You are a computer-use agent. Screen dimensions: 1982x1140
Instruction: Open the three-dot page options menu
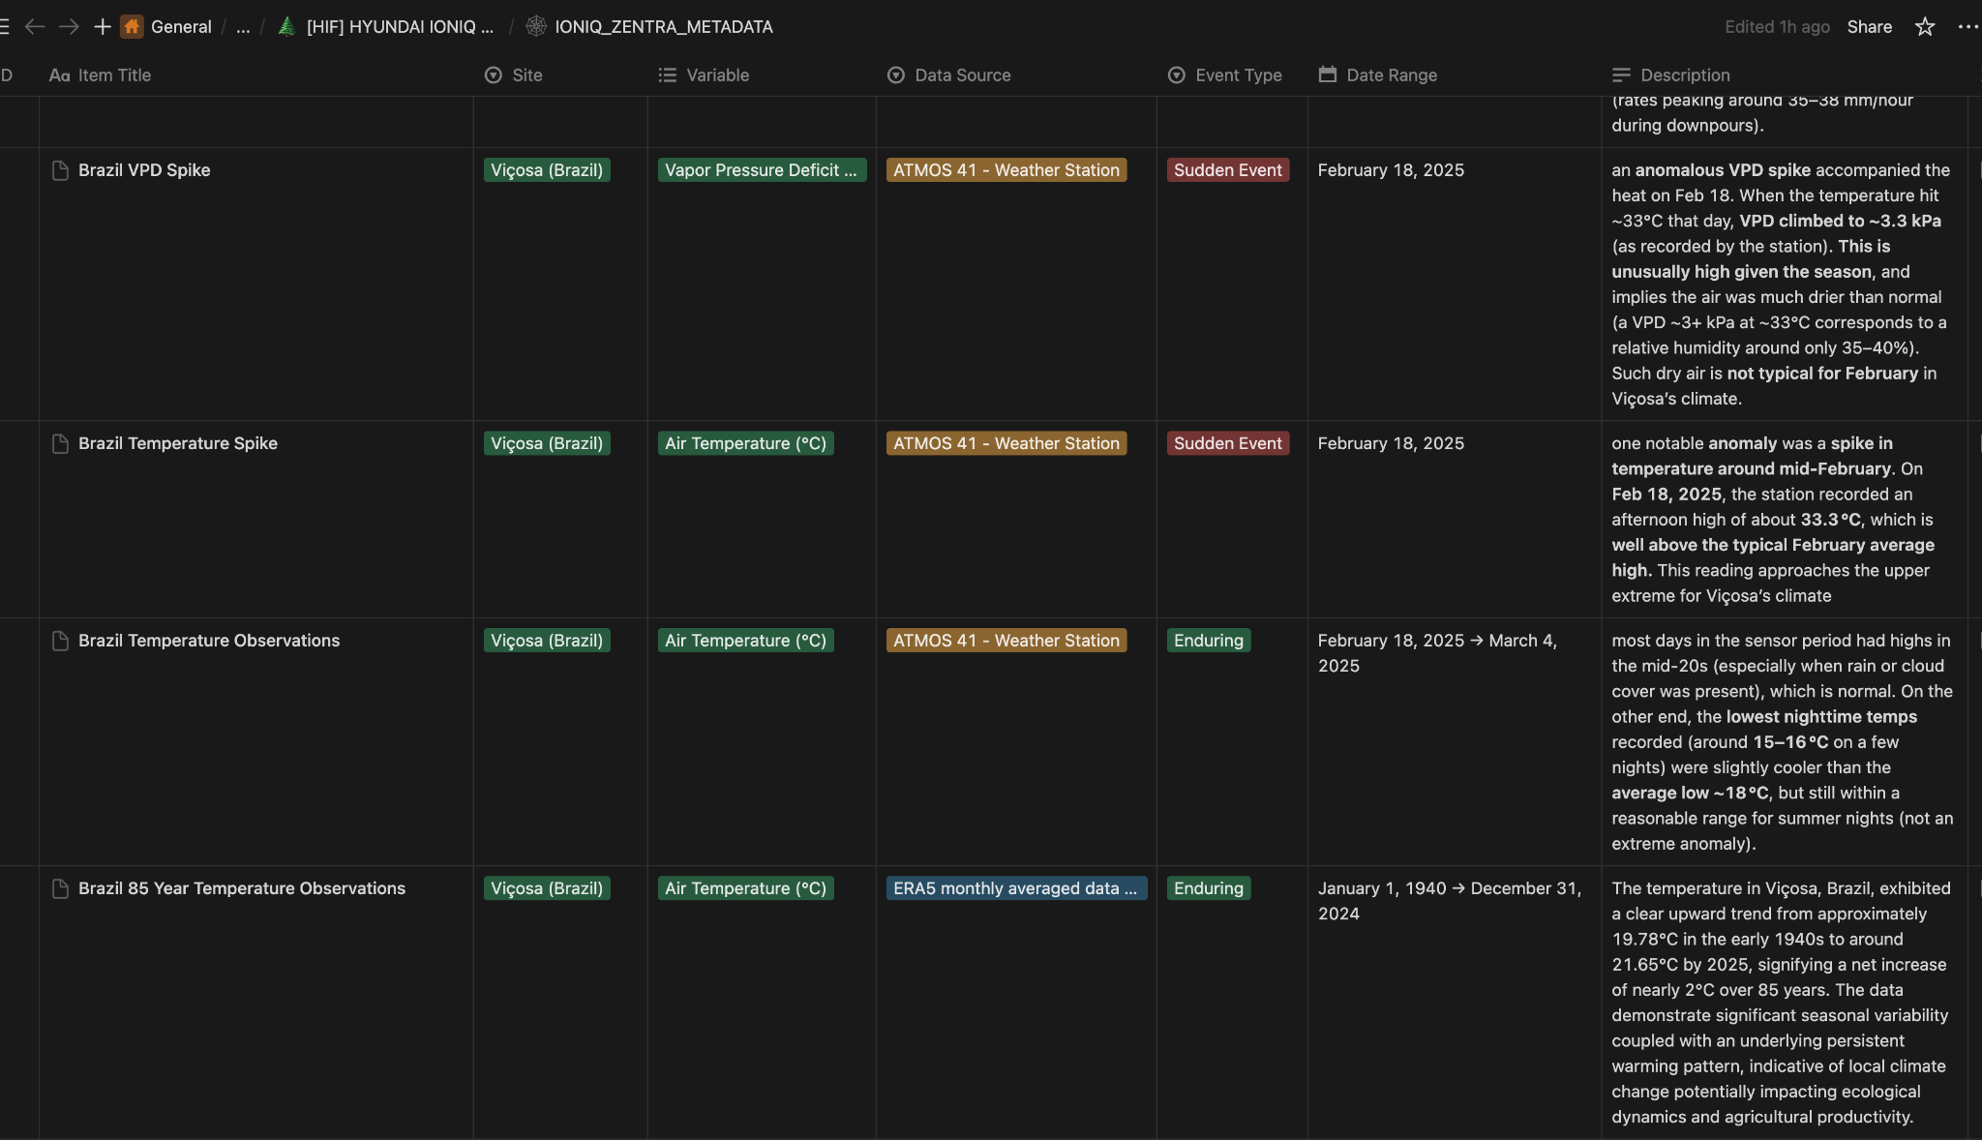click(1967, 27)
